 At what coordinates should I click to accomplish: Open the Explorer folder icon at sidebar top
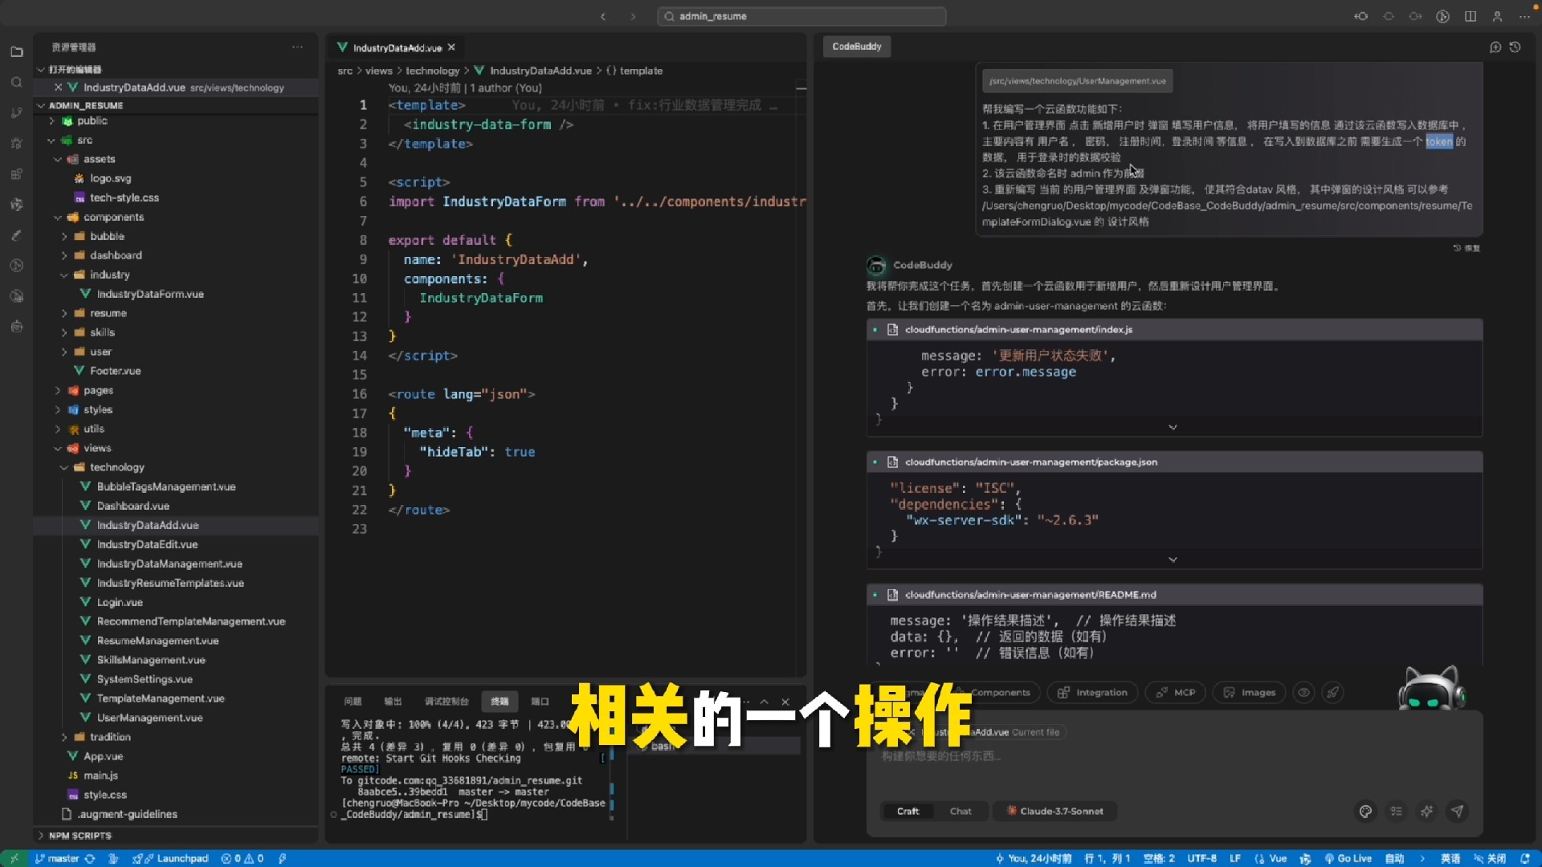(x=17, y=51)
